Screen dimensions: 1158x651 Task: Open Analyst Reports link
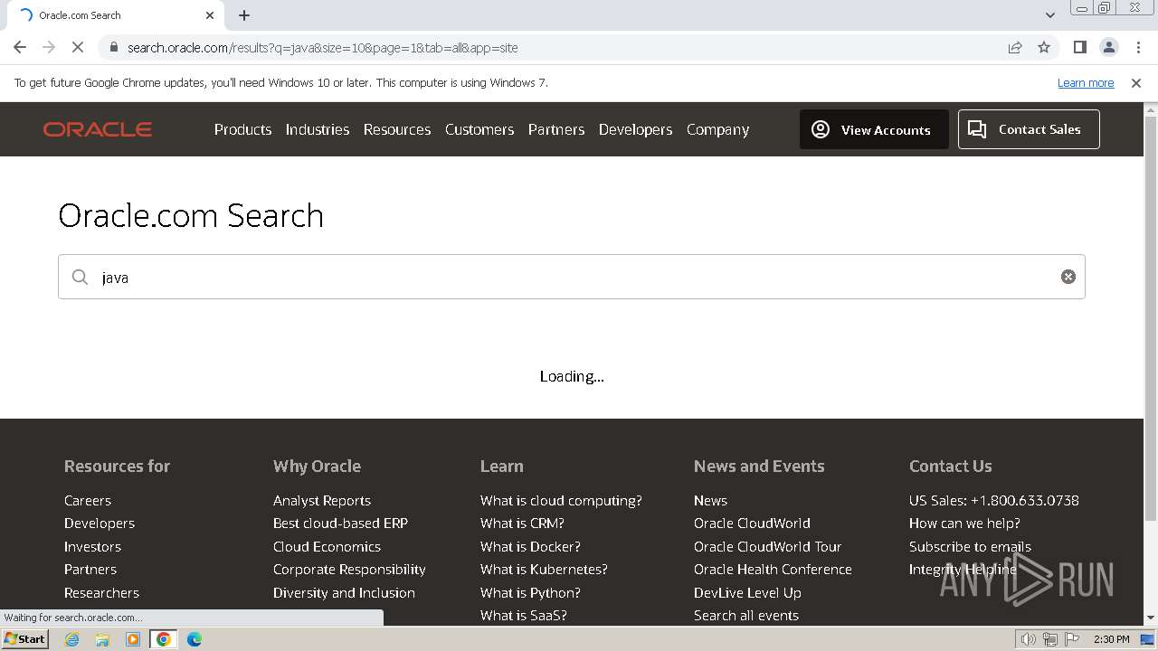coord(322,500)
